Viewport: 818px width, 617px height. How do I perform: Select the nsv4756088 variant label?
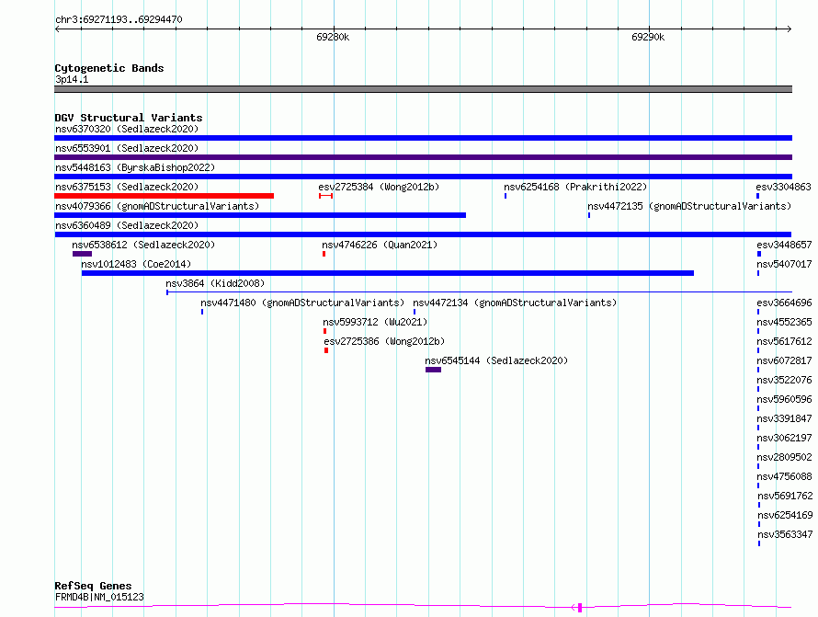tap(784, 476)
